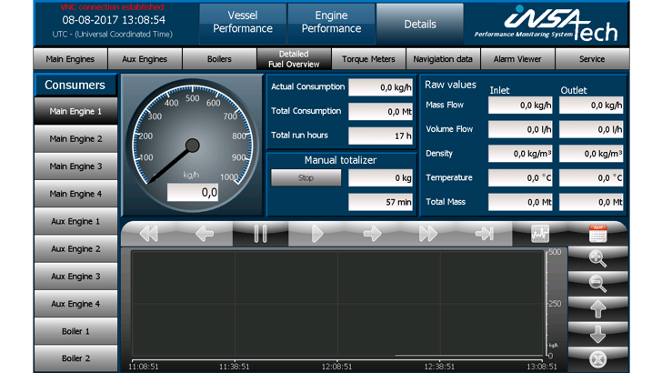The image size is (662, 373).
Task: Select Main Engine 4 consumer
Action: pos(75,194)
